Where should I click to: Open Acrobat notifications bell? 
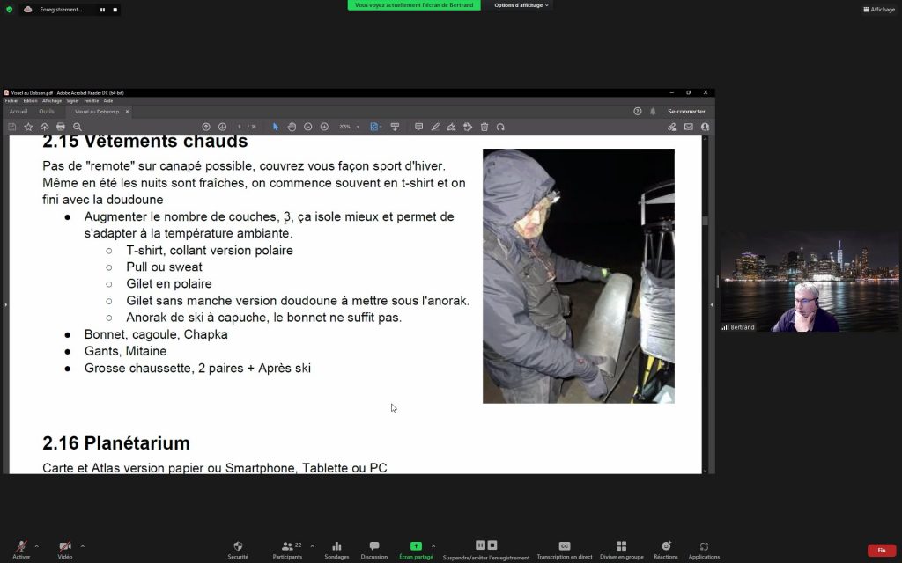(653, 112)
